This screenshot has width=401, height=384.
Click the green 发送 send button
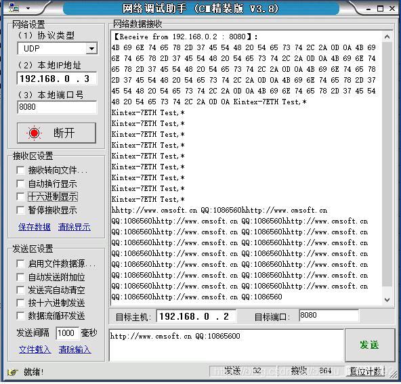pos(370,345)
